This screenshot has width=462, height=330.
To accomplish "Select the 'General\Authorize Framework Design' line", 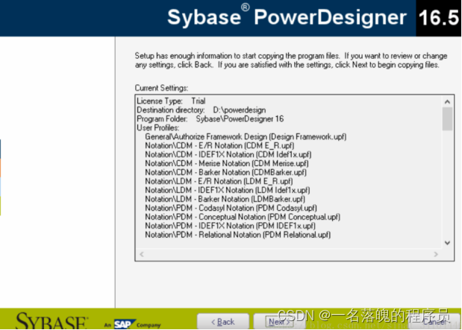I will pyautogui.click(x=246, y=137).
